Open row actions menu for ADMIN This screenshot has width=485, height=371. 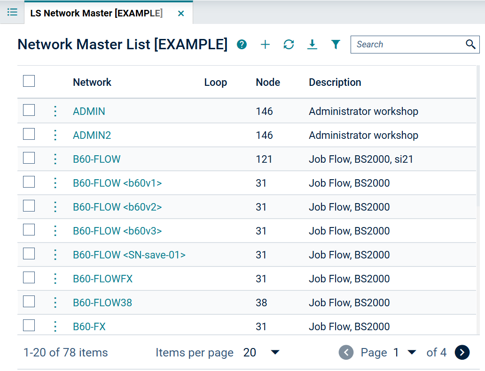click(x=55, y=111)
